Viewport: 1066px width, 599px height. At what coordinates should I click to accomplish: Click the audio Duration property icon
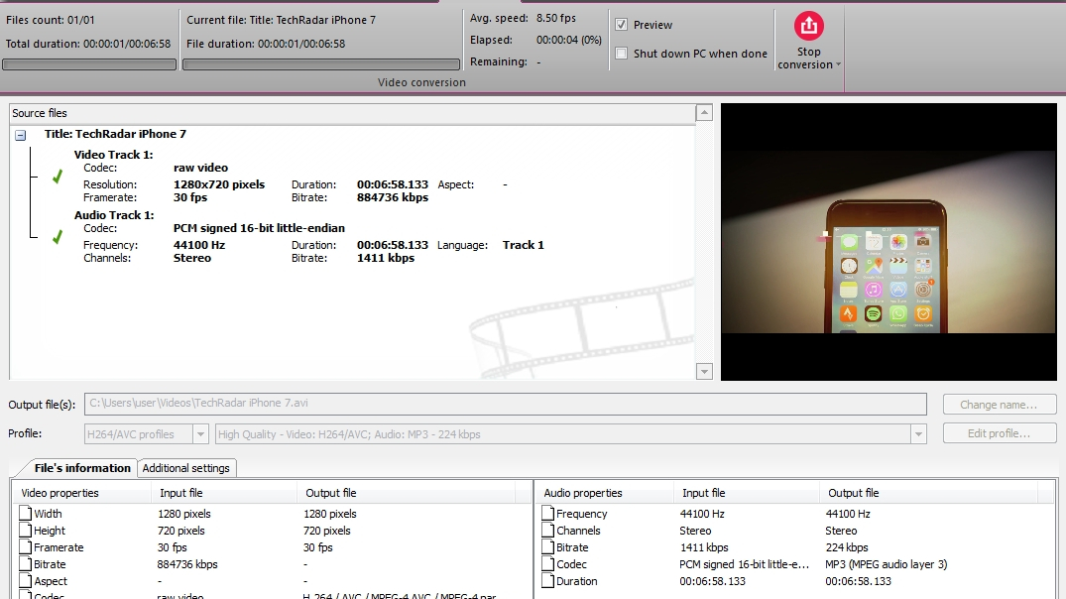(x=548, y=581)
